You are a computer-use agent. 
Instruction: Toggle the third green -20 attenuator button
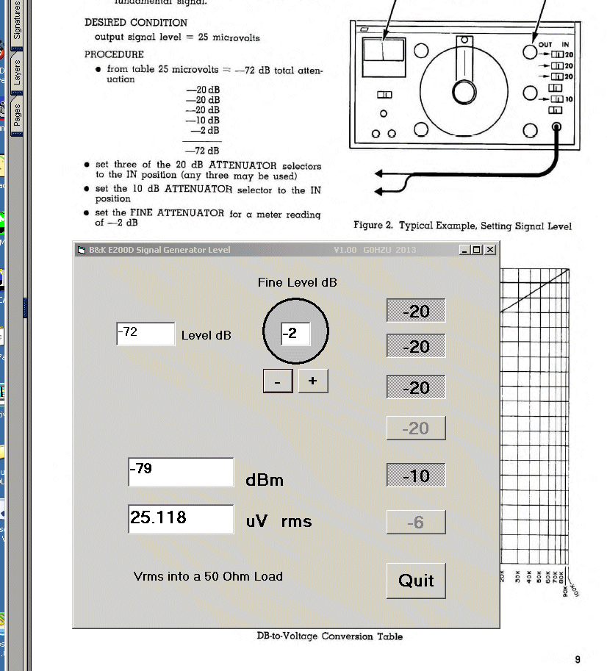[x=416, y=387]
